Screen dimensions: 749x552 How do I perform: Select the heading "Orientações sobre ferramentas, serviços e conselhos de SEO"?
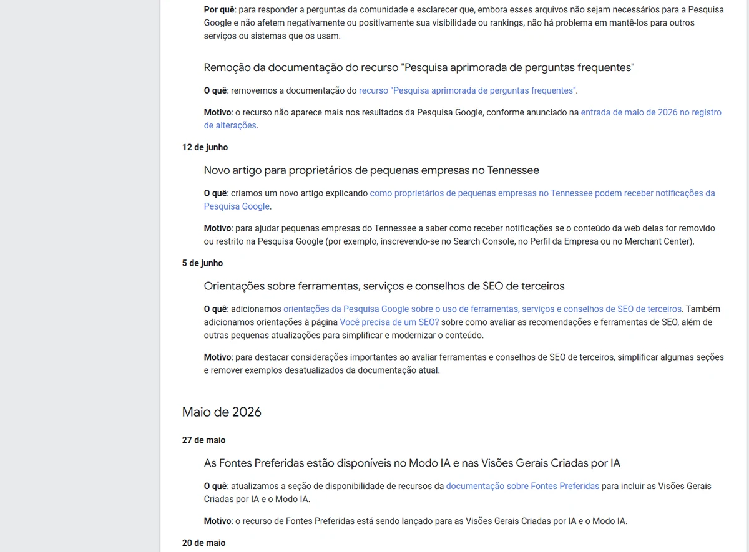click(384, 286)
